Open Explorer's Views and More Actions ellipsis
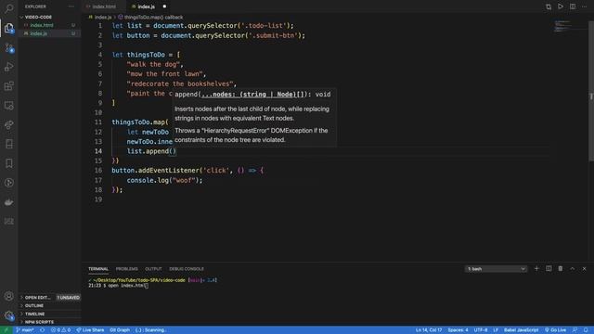 [71, 6]
